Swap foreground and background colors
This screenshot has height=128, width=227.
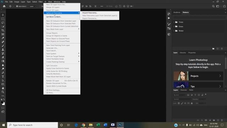pyautogui.click(x=4, y=100)
